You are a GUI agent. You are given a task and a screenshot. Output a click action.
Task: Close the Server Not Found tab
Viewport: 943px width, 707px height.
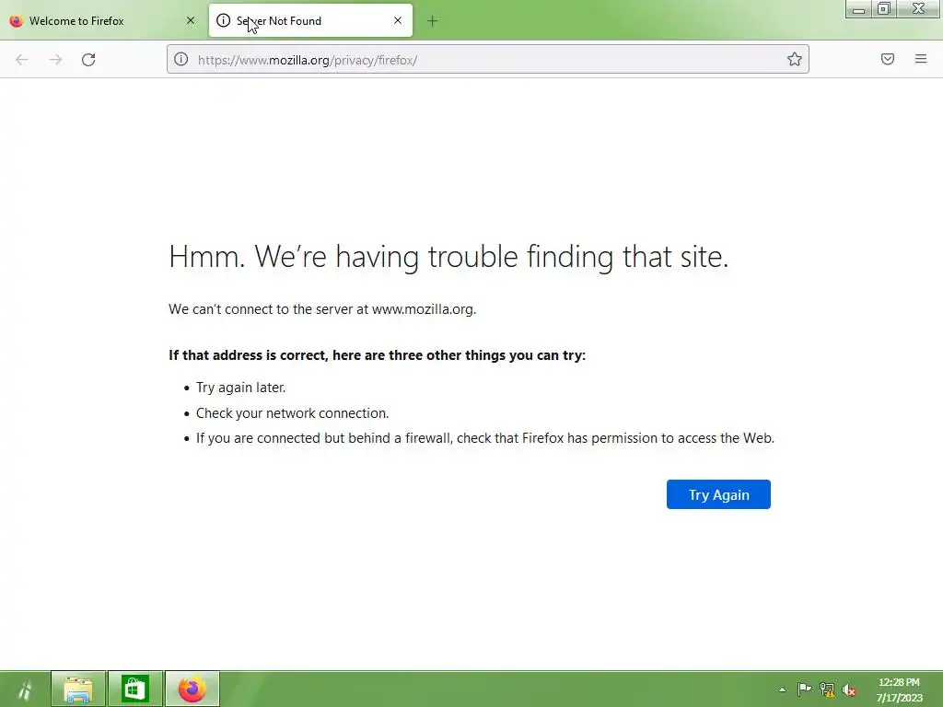click(x=398, y=20)
